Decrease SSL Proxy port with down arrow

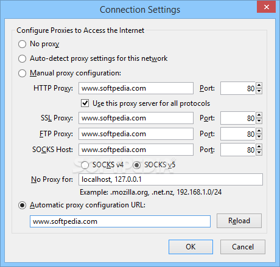click(x=259, y=121)
